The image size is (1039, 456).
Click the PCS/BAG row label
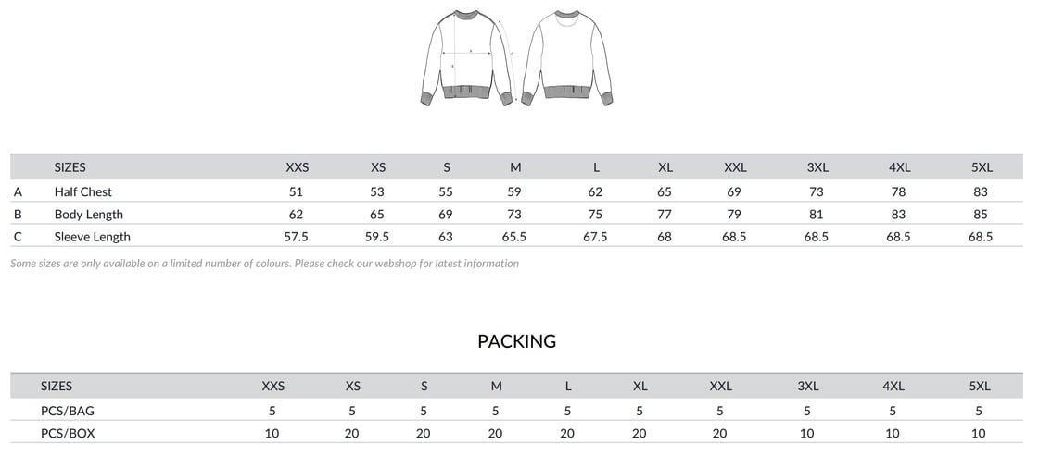(x=67, y=411)
